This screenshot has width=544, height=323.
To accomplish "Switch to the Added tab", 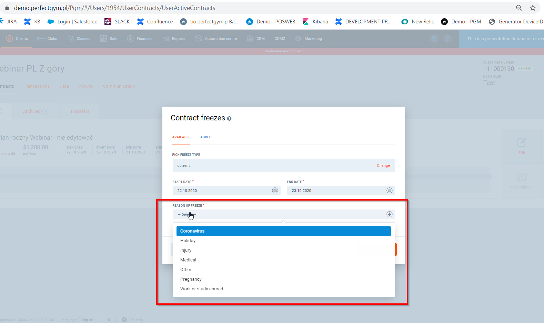I will tap(206, 137).
